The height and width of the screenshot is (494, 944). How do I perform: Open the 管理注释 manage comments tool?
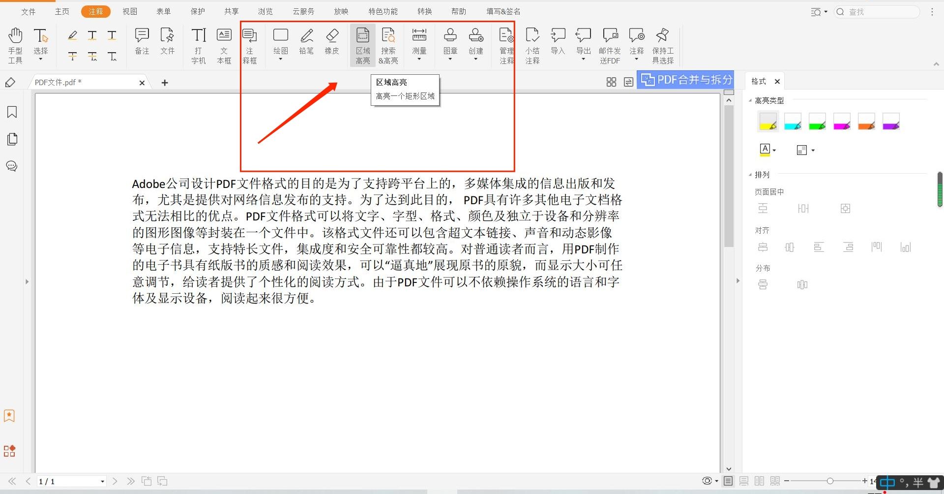[506, 45]
